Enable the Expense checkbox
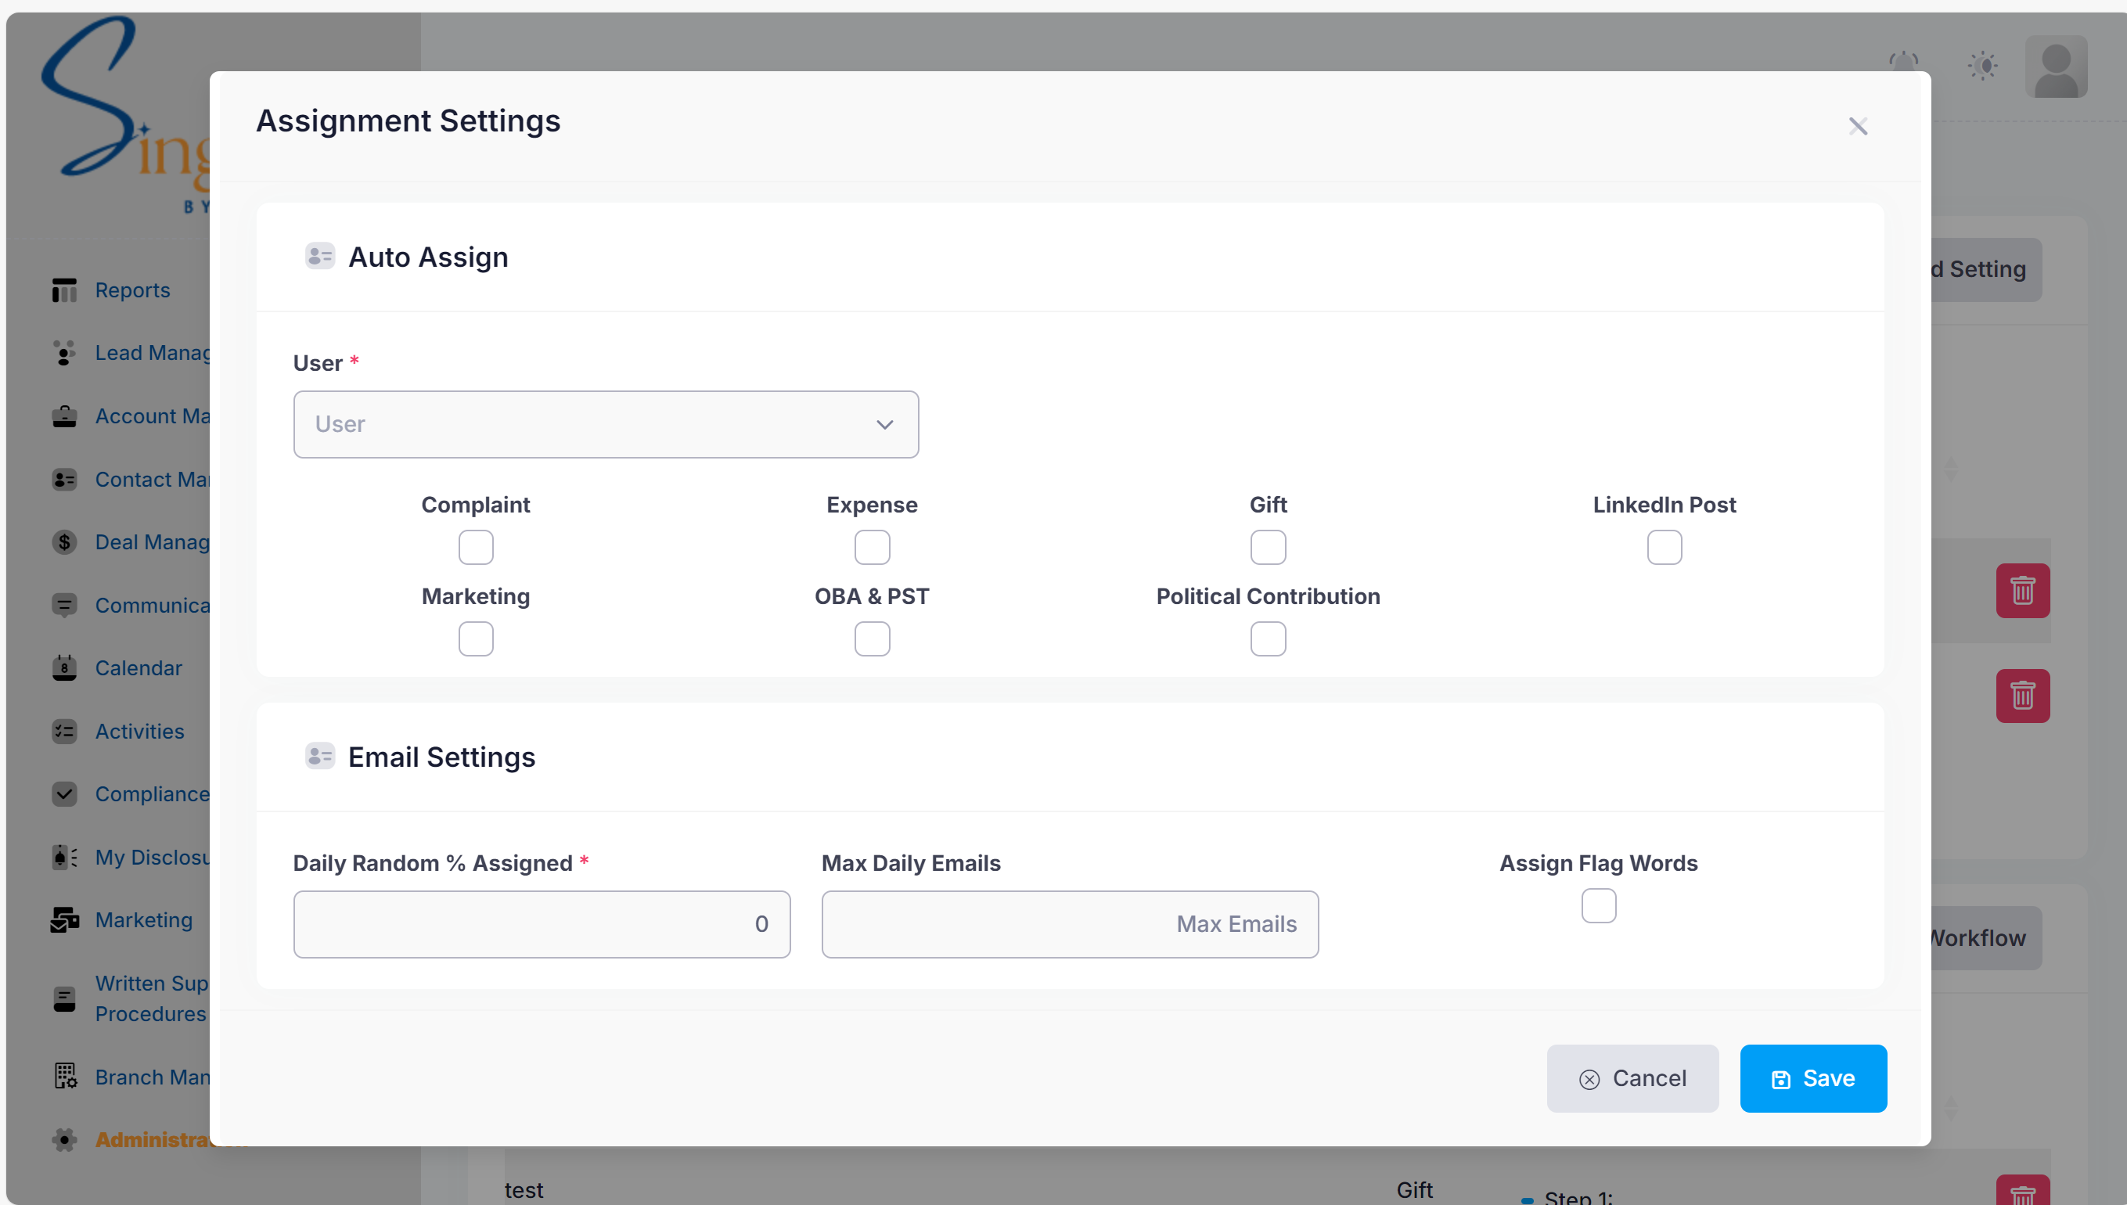2127x1205 pixels. click(x=872, y=547)
